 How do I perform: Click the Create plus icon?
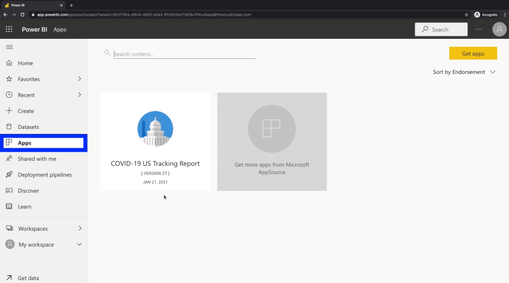coord(9,110)
